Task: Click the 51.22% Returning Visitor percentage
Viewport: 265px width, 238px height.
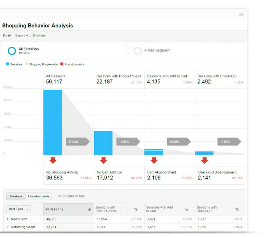Action: [136, 227]
